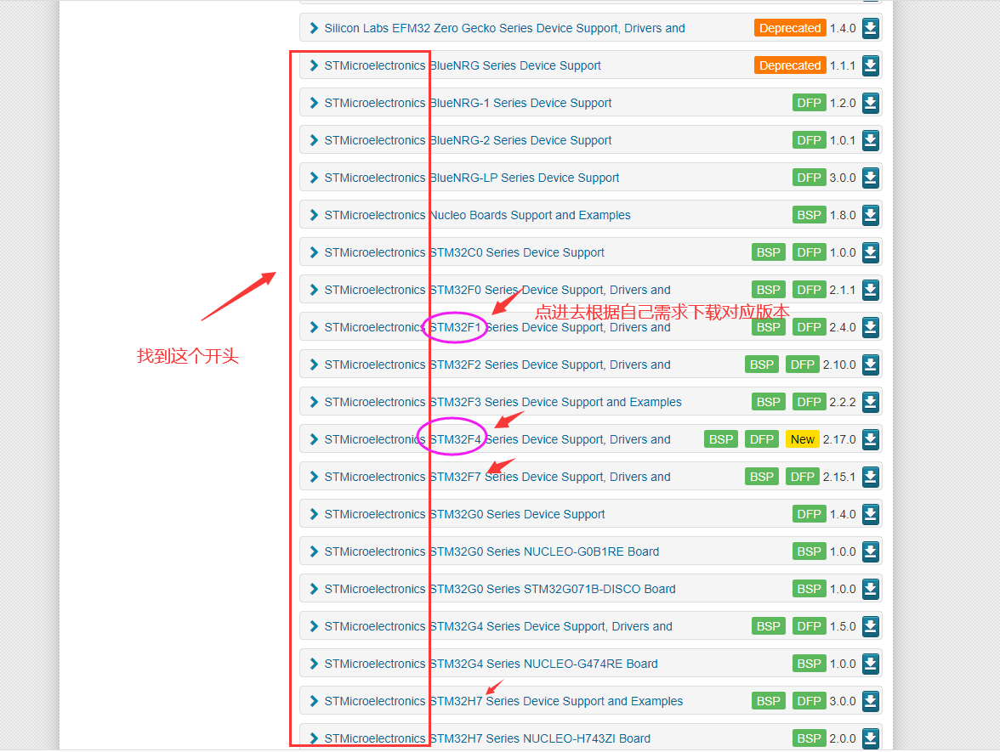The image size is (1000, 752).
Task: Download STM32G4 Series pack version 1.5.0
Action: coord(871,626)
